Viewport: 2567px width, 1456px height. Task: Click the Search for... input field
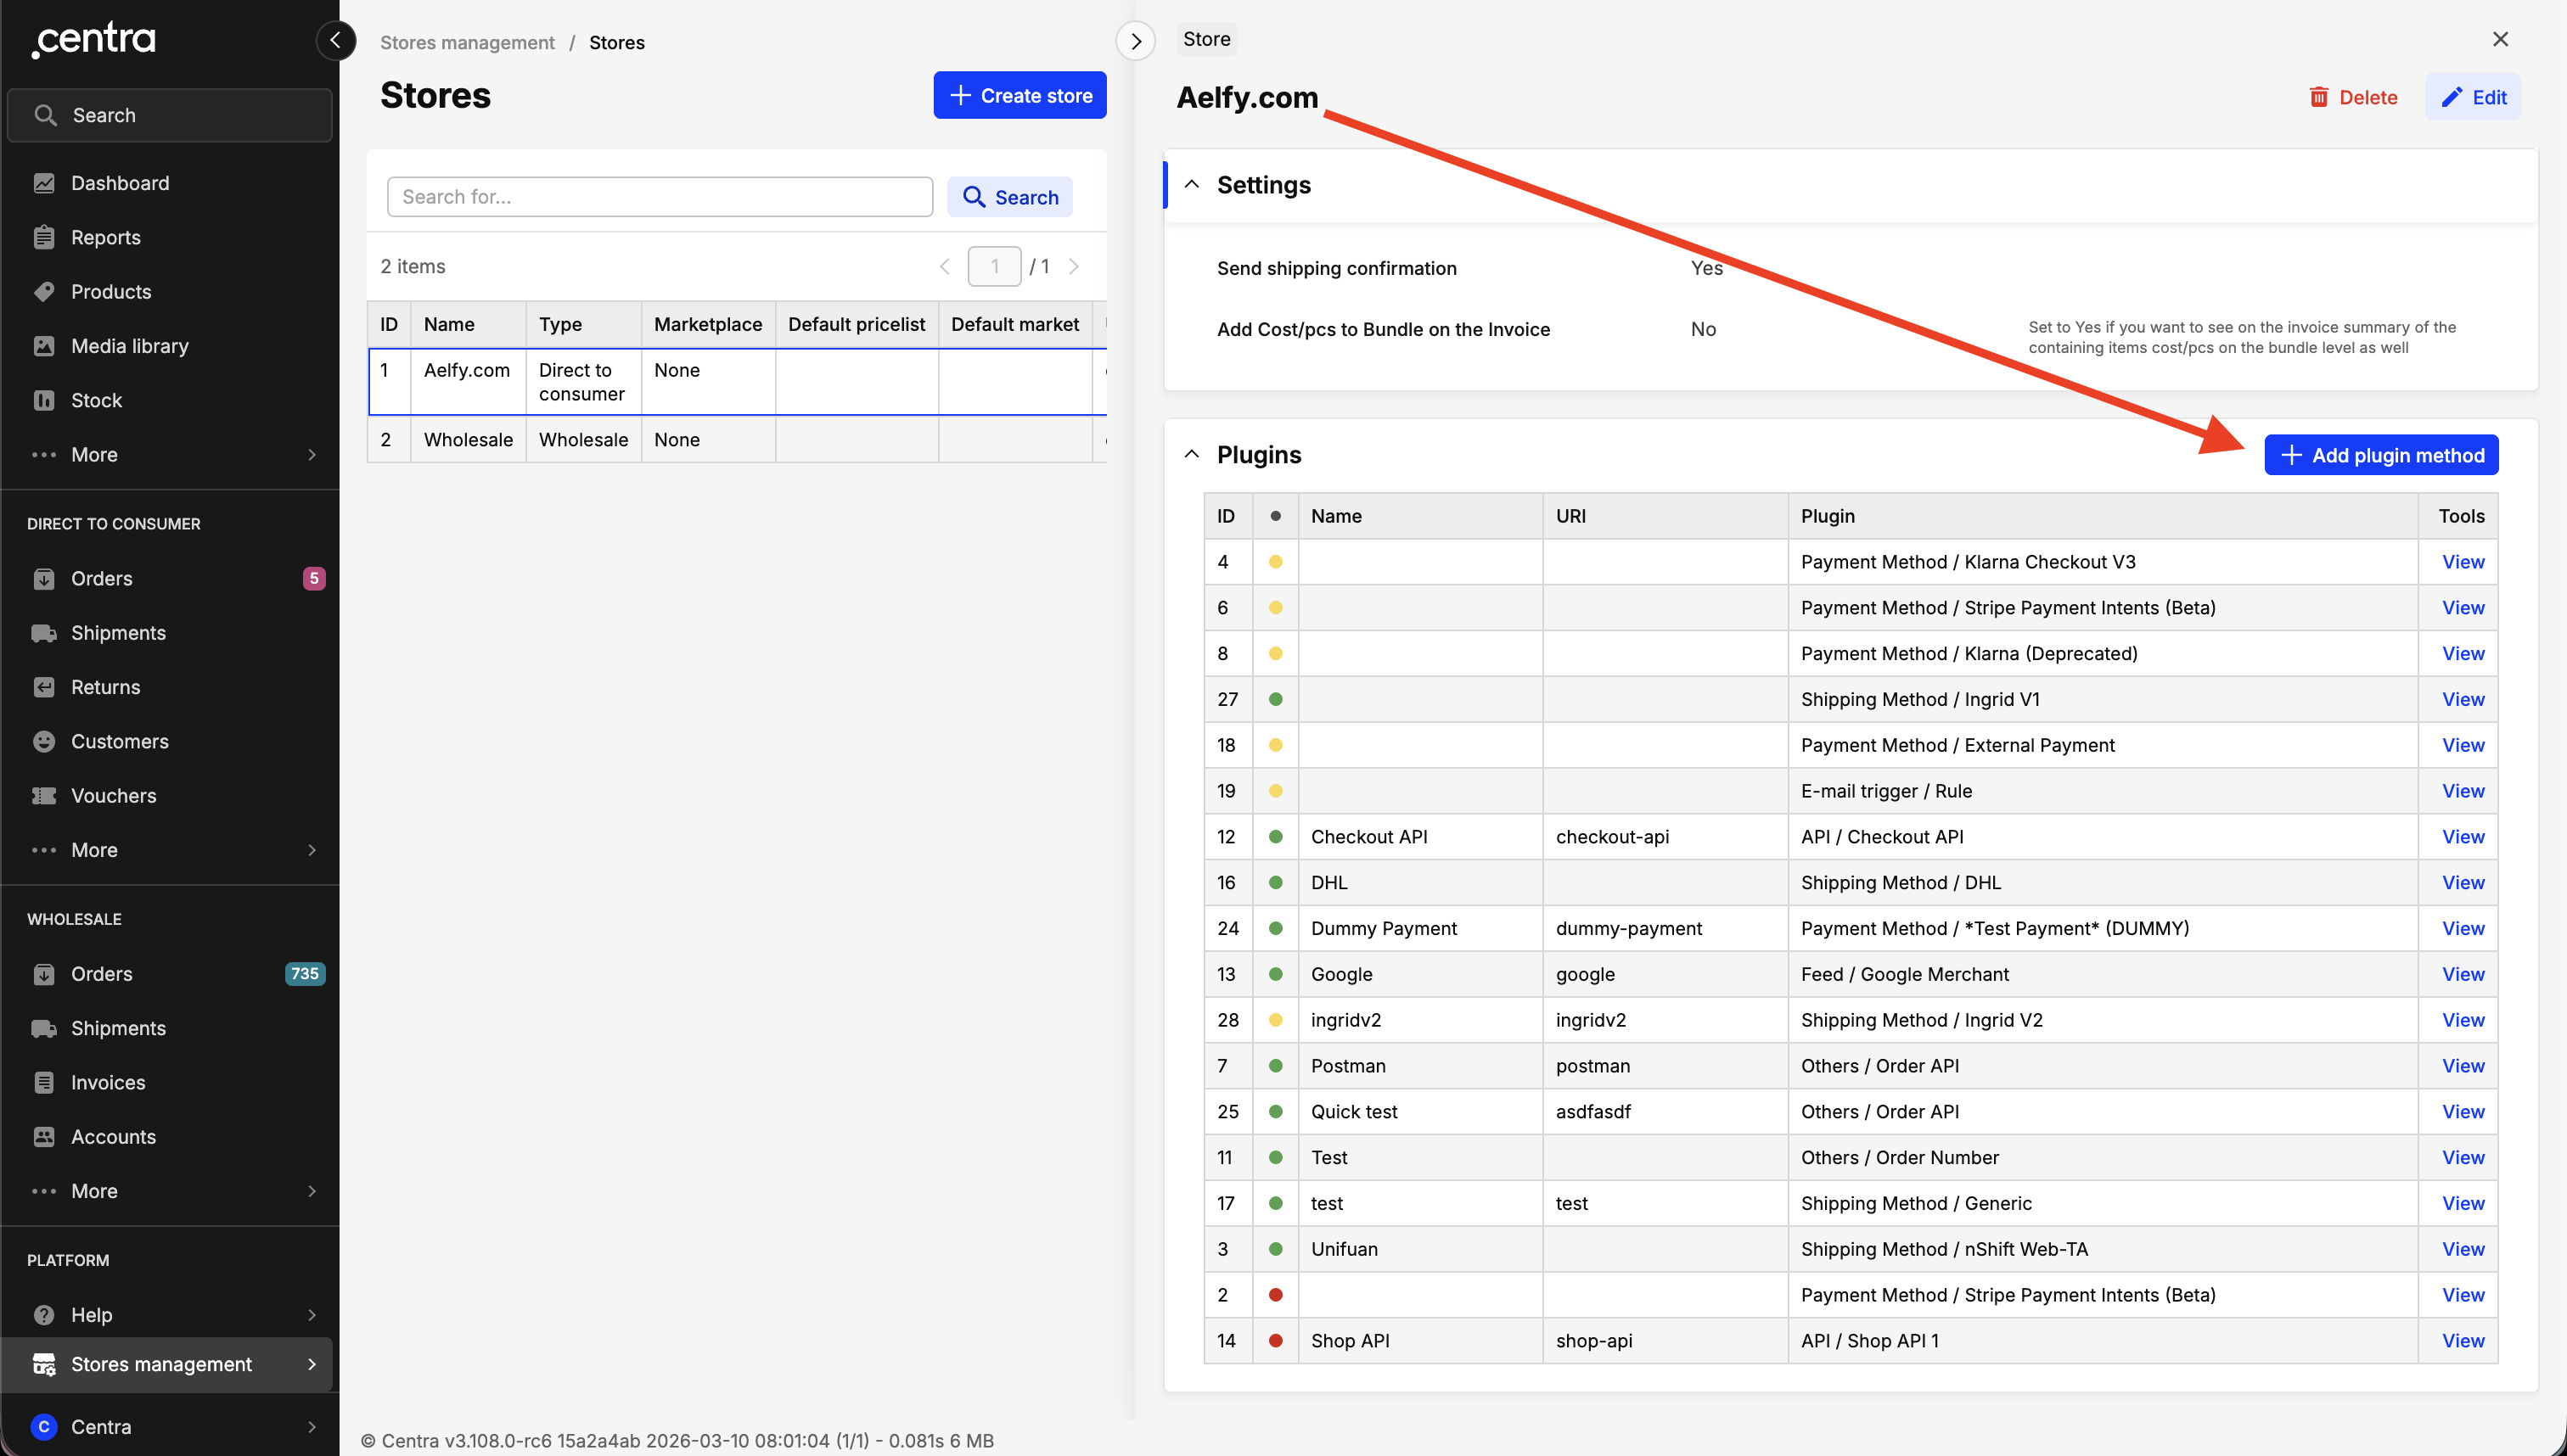click(660, 197)
